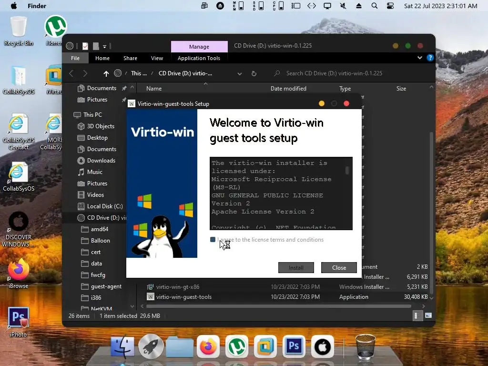Launch the iPhoto Photoshop desktop shortcut
Image resolution: width=488 pixels, height=366 pixels.
[x=19, y=322]
